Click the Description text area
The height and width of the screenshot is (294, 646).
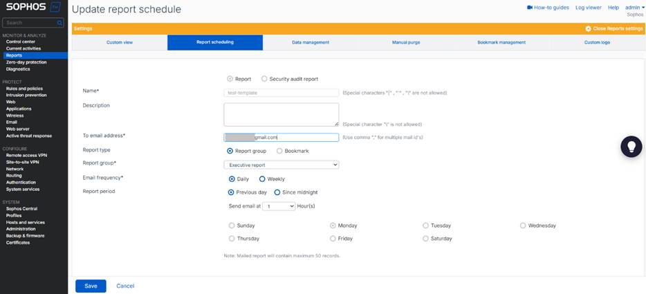click(x=281, y=114)
